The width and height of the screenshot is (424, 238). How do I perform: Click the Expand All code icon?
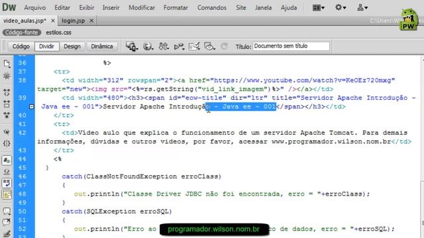click(7, 115)
